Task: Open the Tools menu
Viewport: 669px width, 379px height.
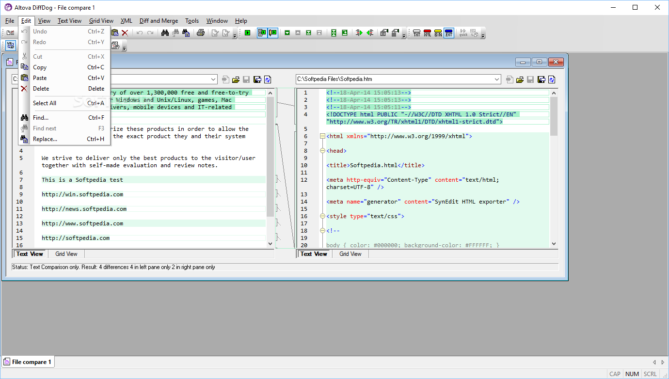Action: (192, 21)
